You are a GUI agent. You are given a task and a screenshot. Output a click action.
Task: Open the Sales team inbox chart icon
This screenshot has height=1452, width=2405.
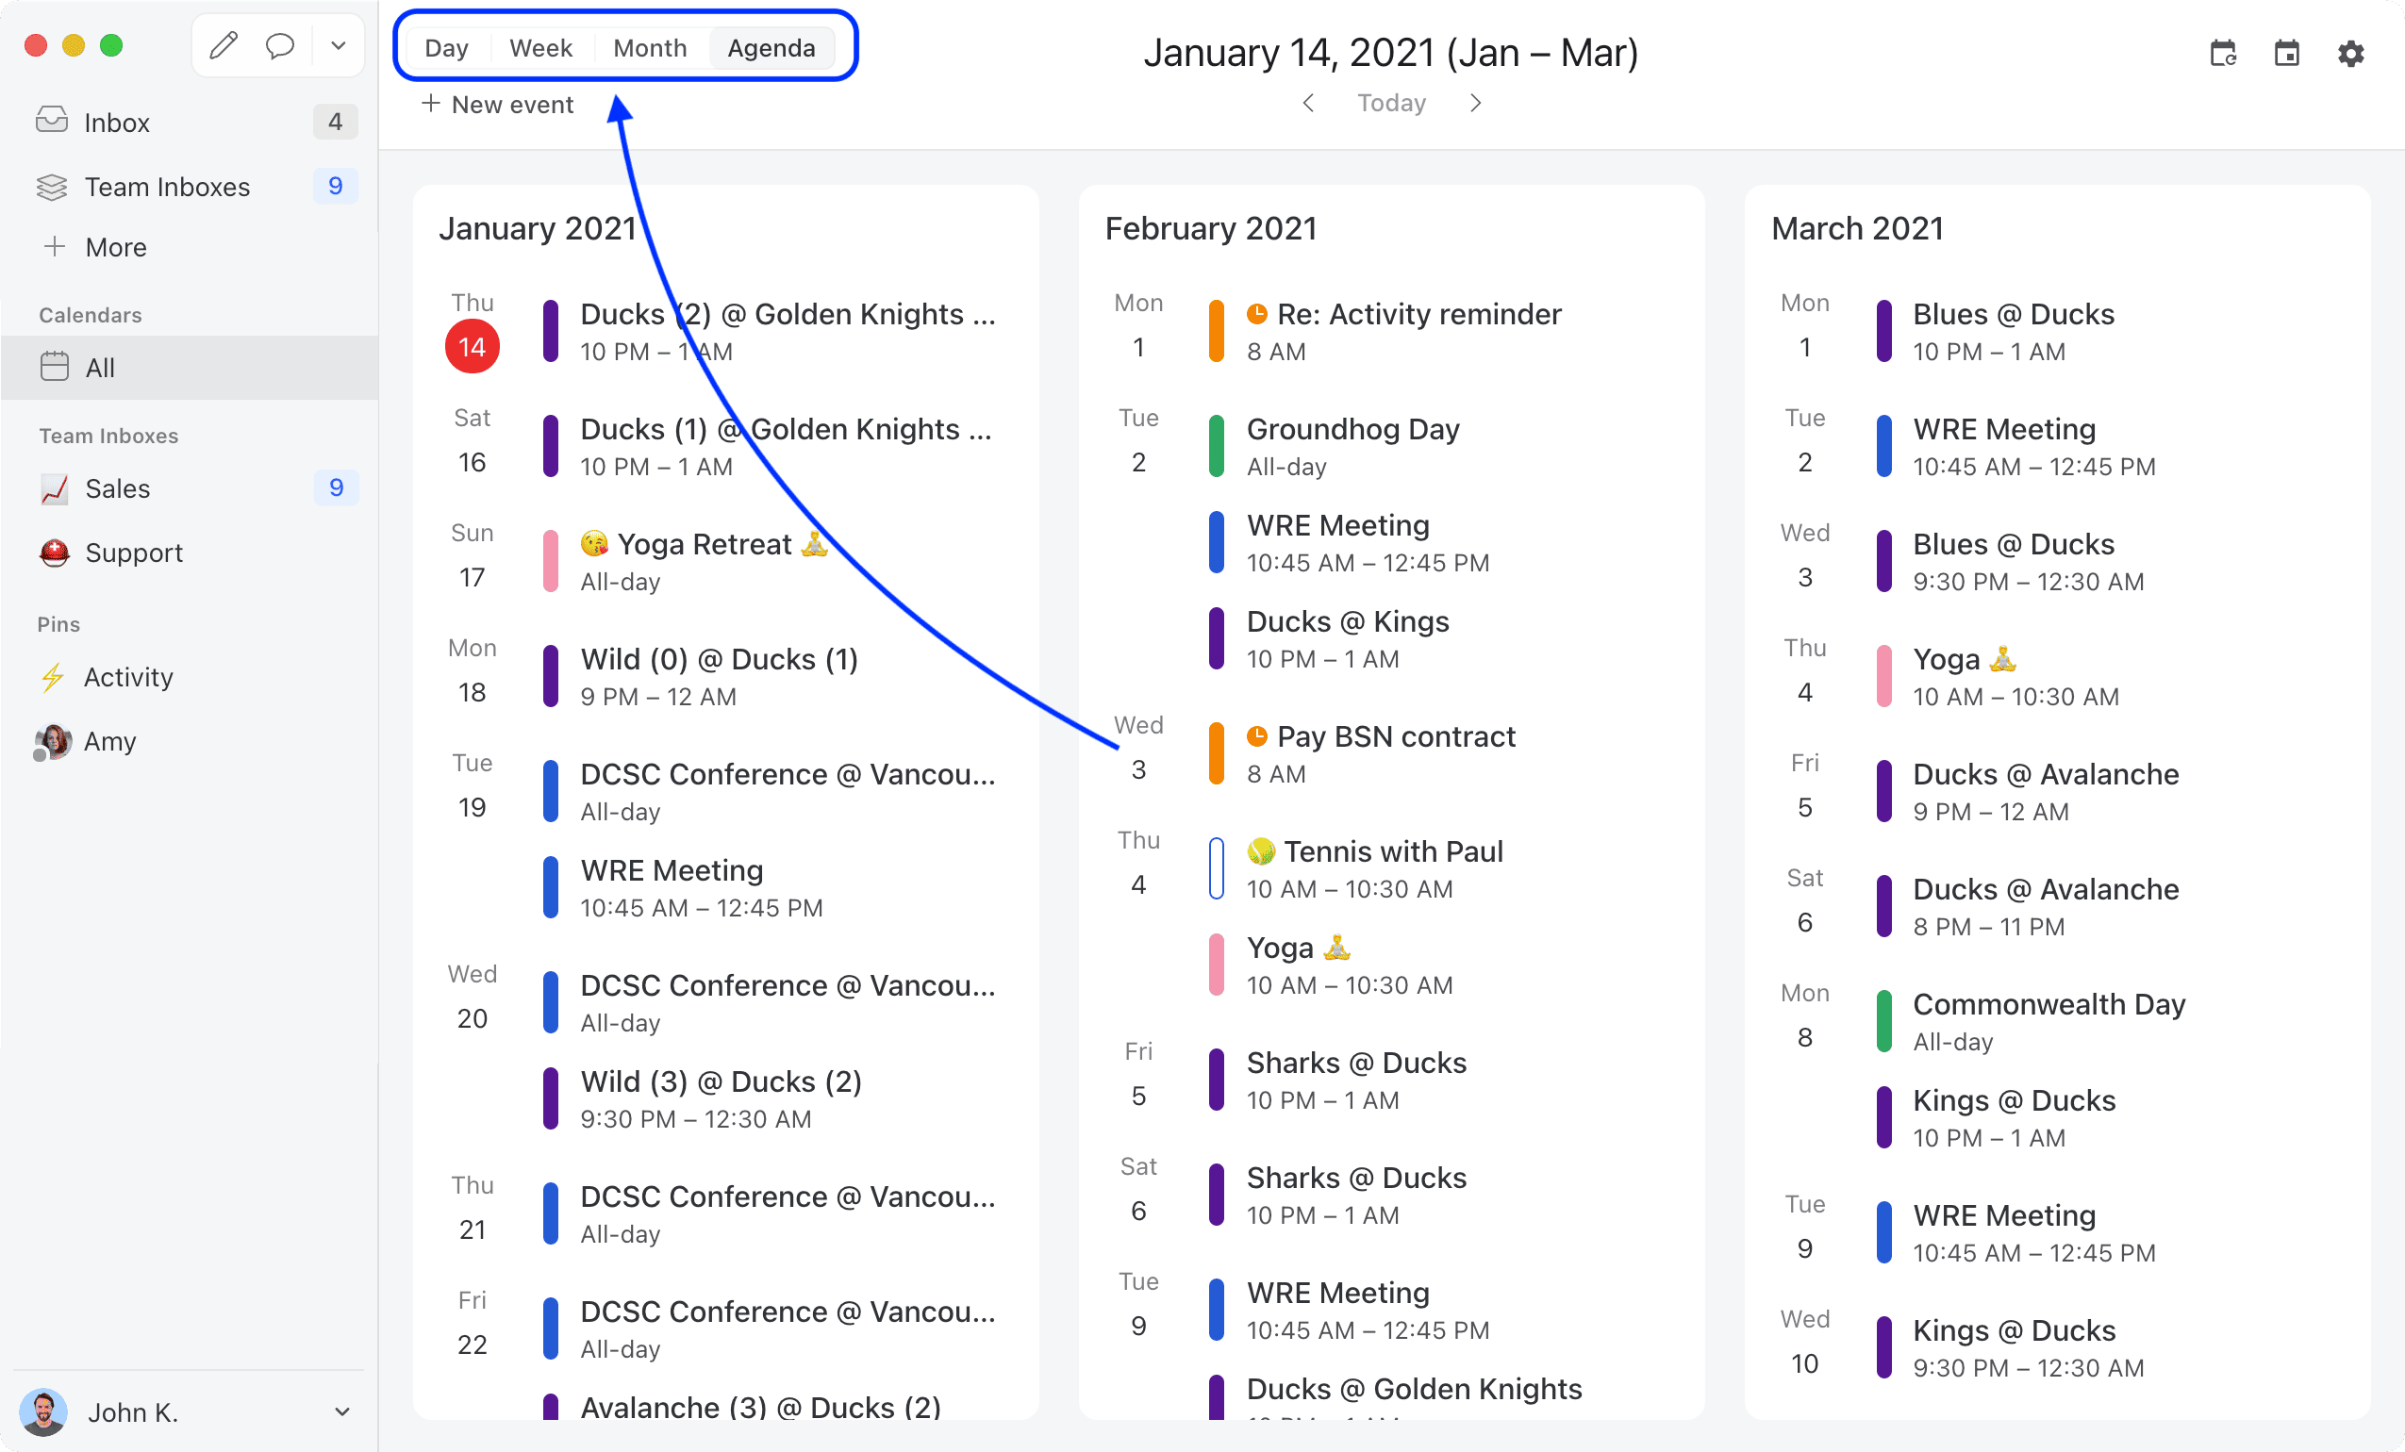pyautogui.click(x=55, y=487)
